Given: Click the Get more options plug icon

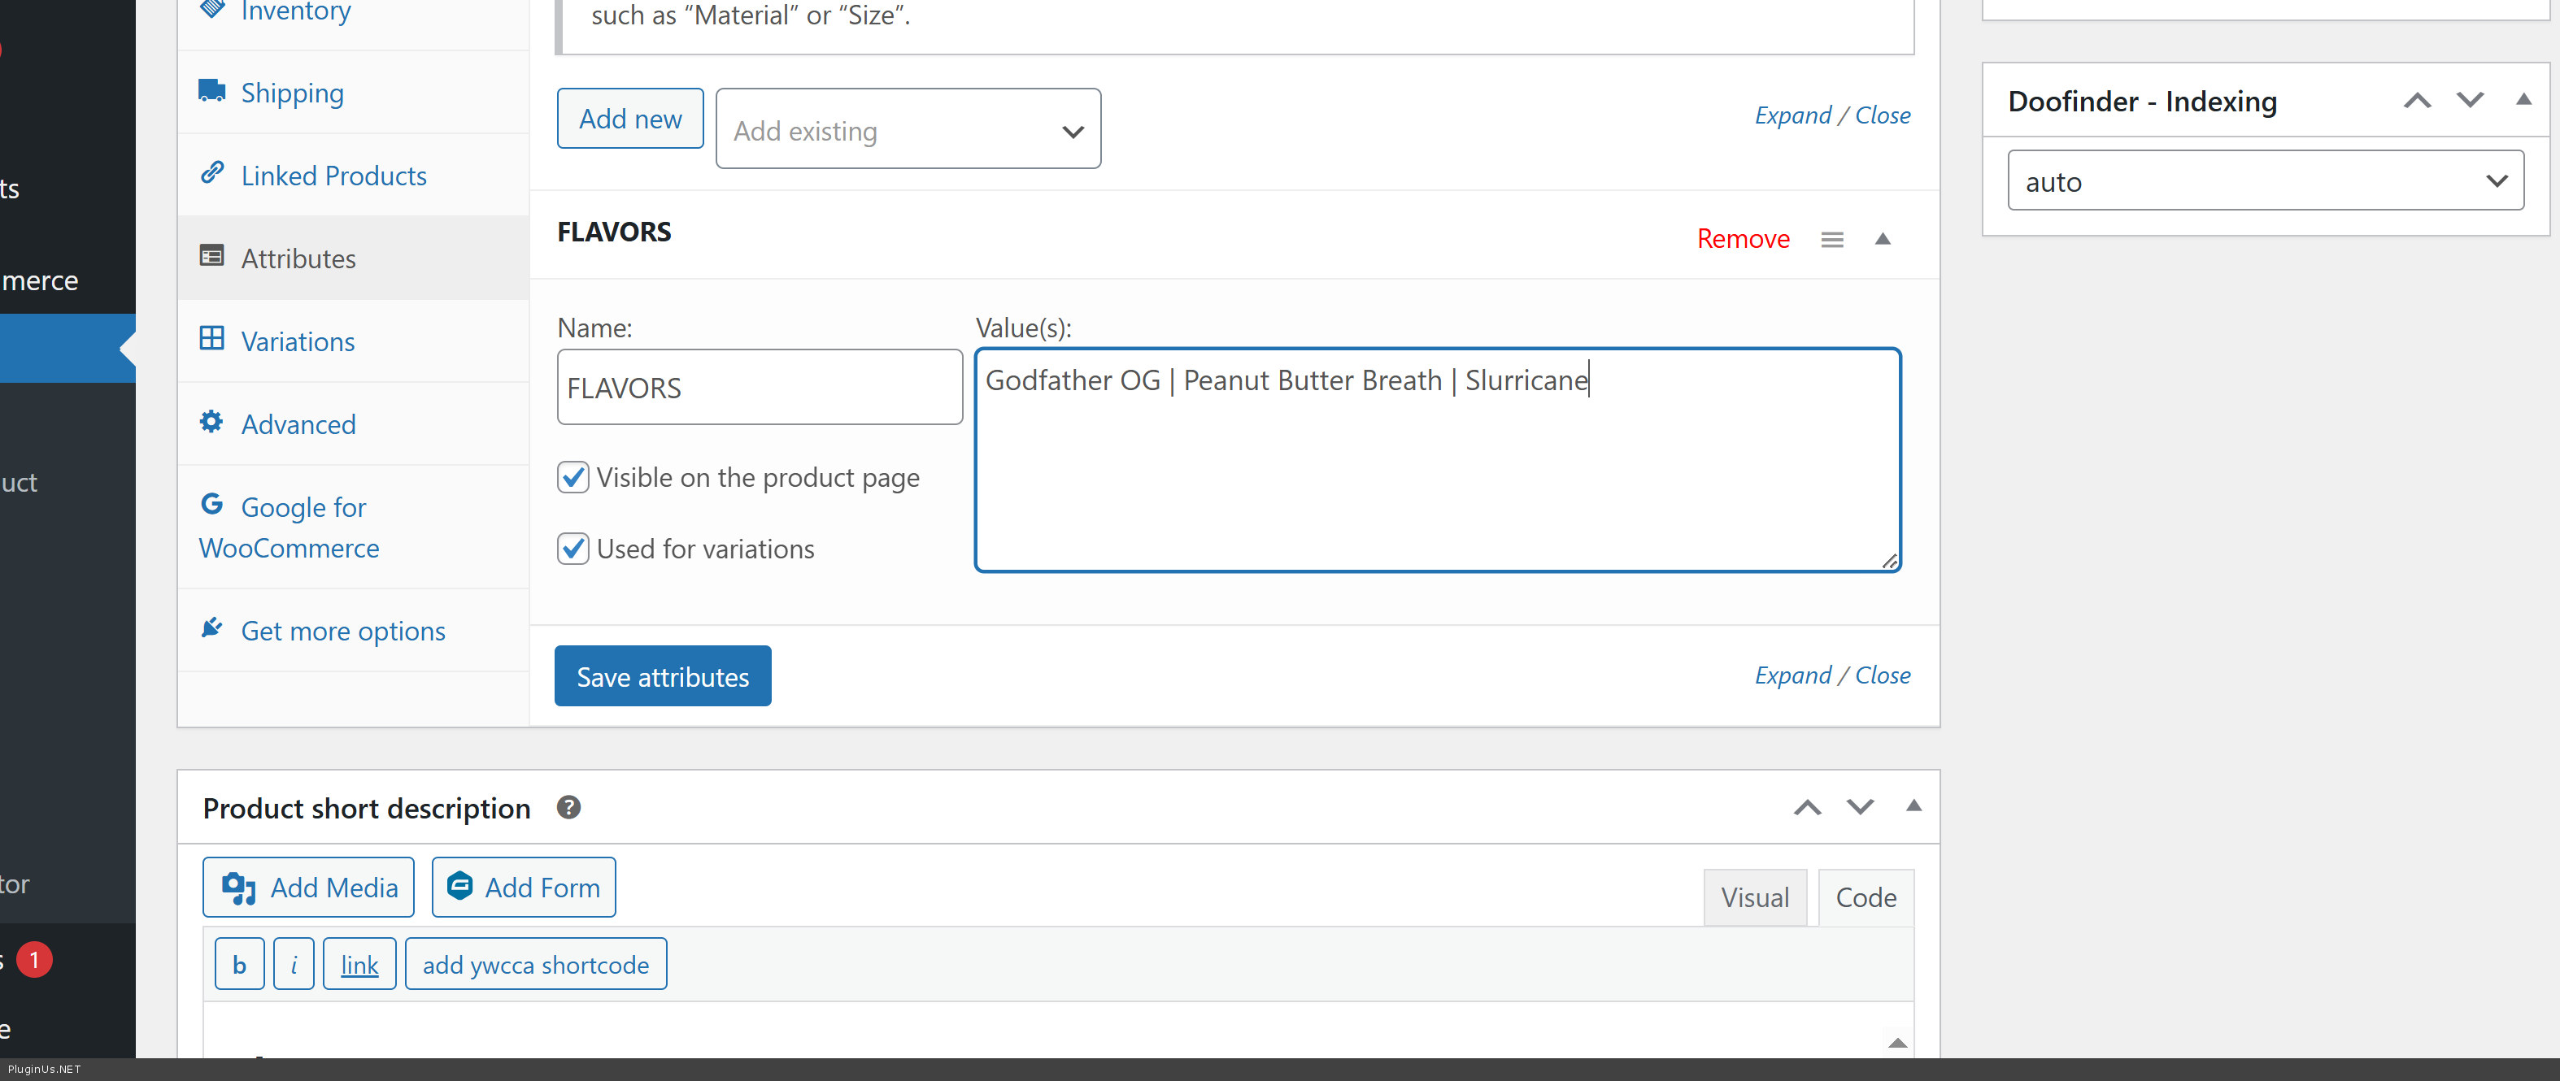Looking at the screenshot, I should coord(211,628).
